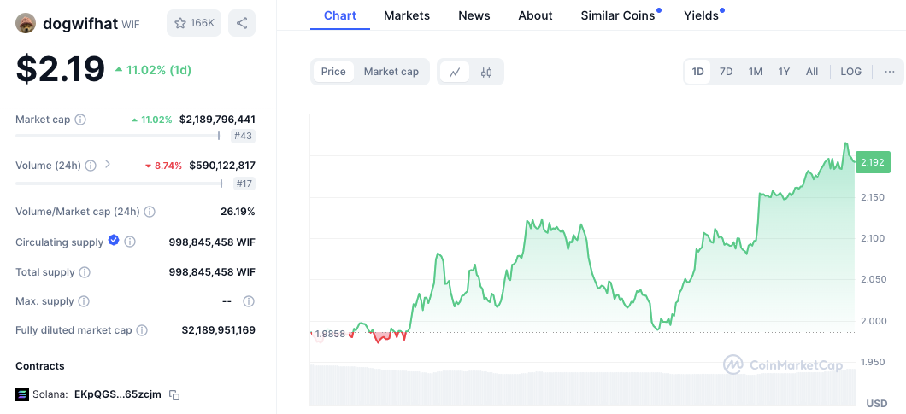Viewport: 906px width, 414px height.
Task: Set chart range to 1D
Action: pos(698,72)
